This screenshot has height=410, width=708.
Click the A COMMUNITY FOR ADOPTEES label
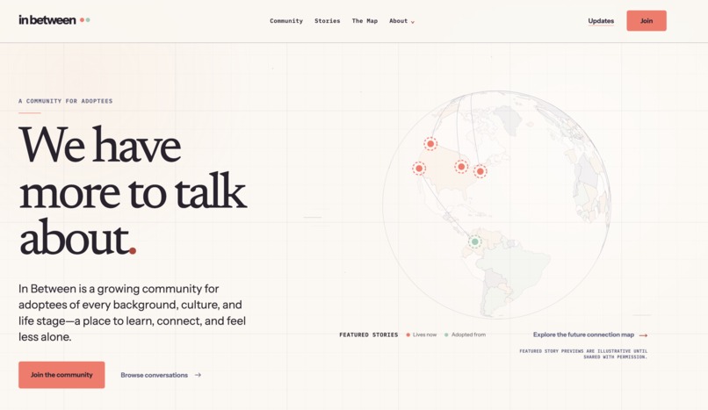(66, 101)
